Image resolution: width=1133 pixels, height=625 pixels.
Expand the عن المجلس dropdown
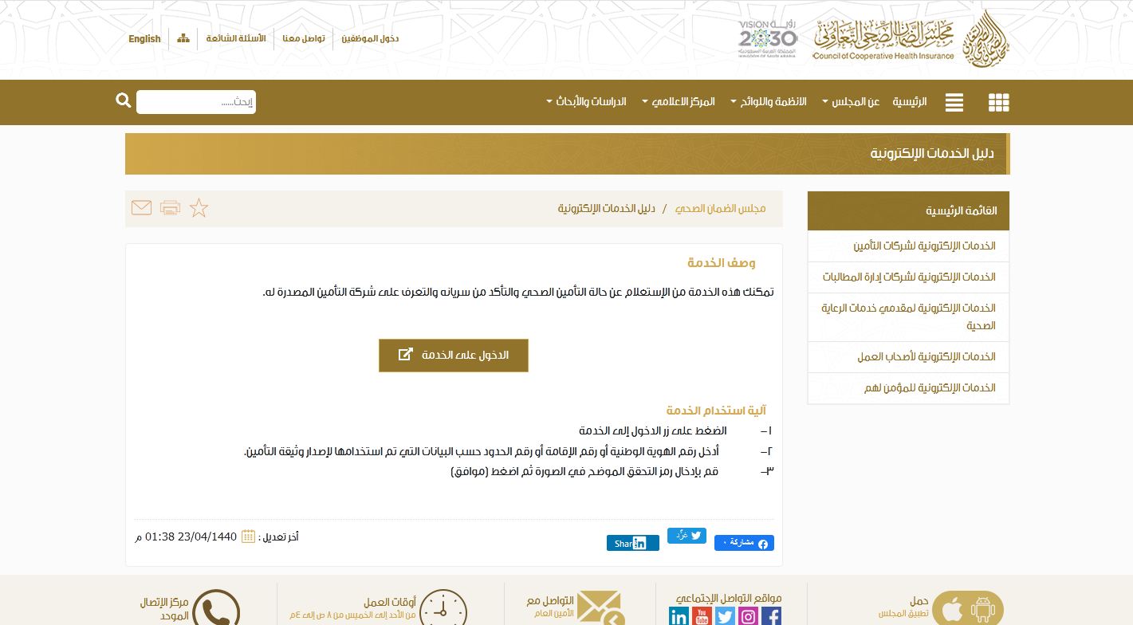tap(855, 102)
